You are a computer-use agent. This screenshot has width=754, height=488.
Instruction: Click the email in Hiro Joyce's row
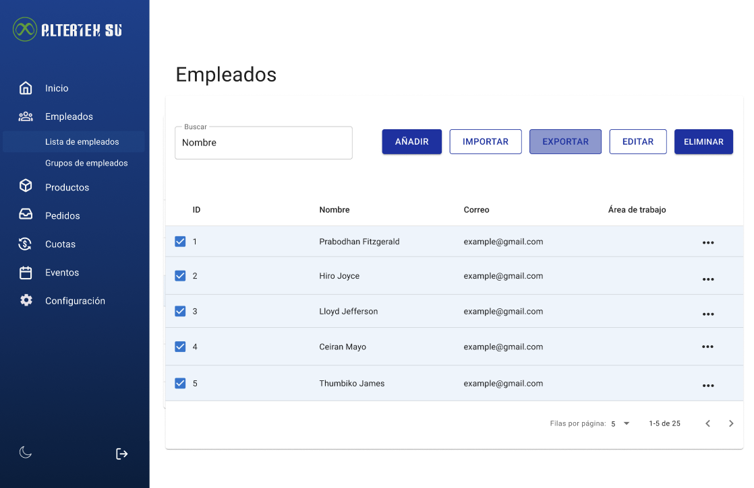point(503,276)
